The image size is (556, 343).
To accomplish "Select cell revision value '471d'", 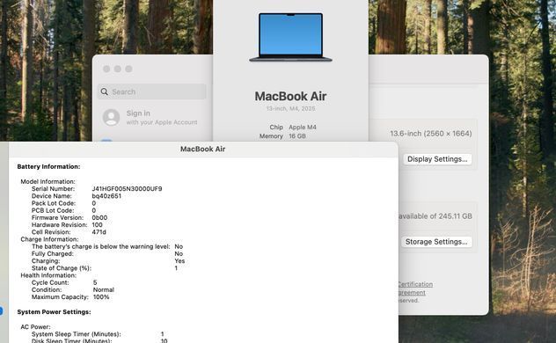I will coord(99,232).
